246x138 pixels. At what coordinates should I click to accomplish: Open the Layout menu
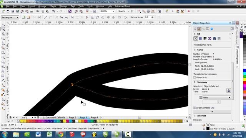point(32,7)
